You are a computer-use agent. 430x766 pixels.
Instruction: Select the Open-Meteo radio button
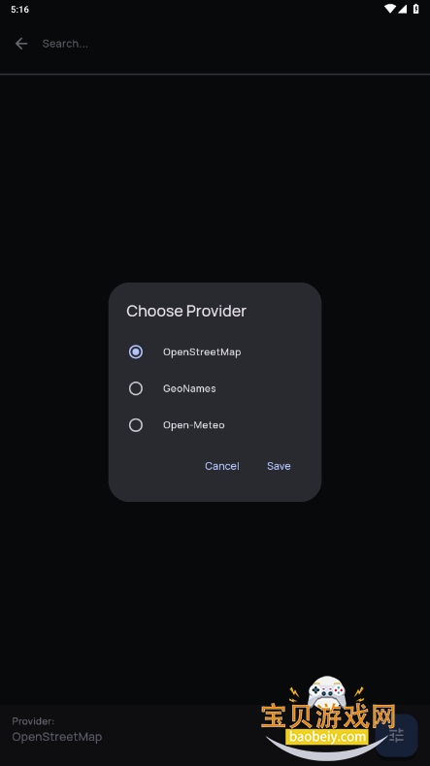click(136, 425)
